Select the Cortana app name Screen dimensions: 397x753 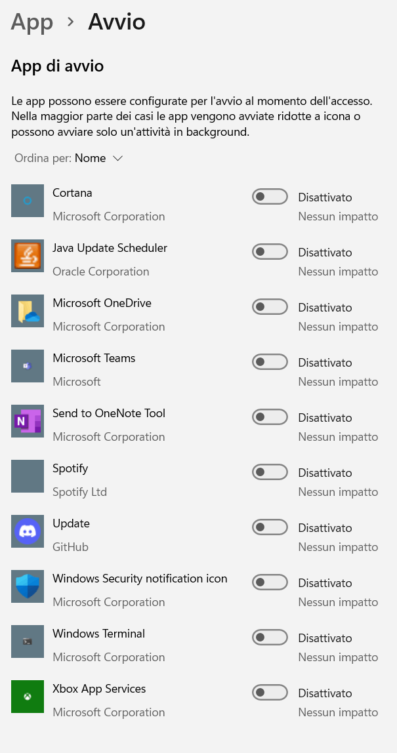coord(72,193)
